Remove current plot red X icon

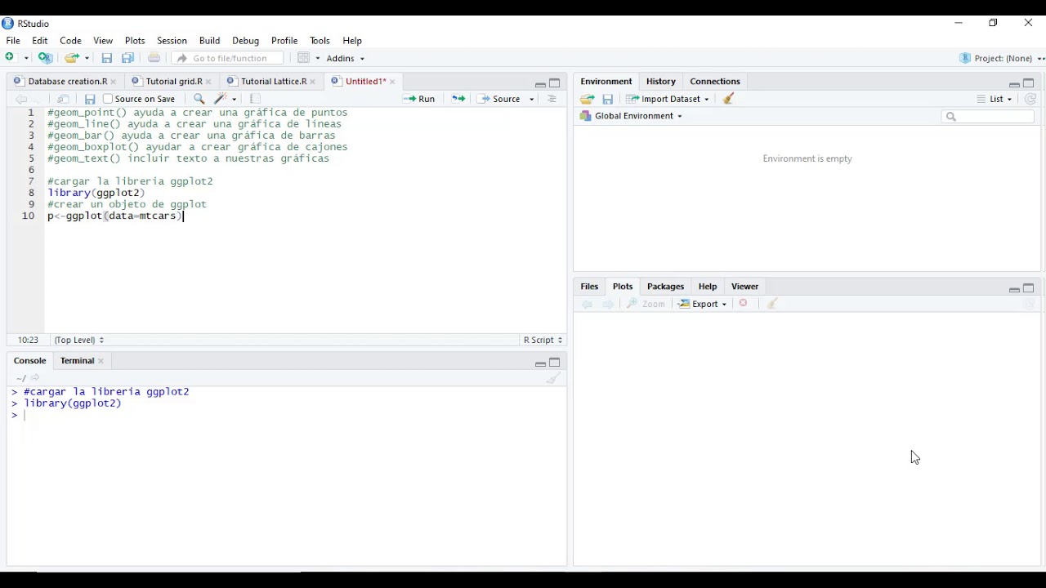(744, 304)
